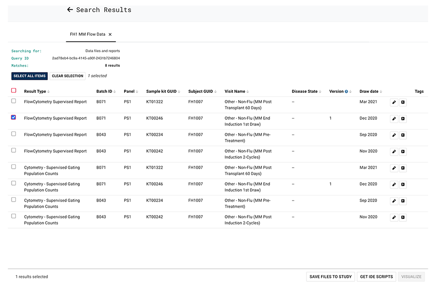
Task: Close the FH1 MM Flow Data tab
Action: pyautogui.click(x=110, y=34)
